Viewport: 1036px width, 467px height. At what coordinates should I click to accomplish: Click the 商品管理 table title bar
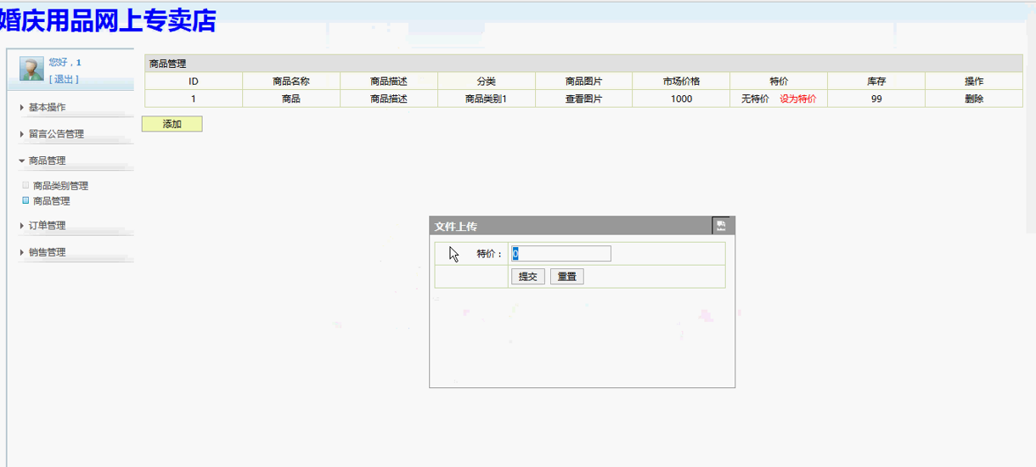coord(583,64)
